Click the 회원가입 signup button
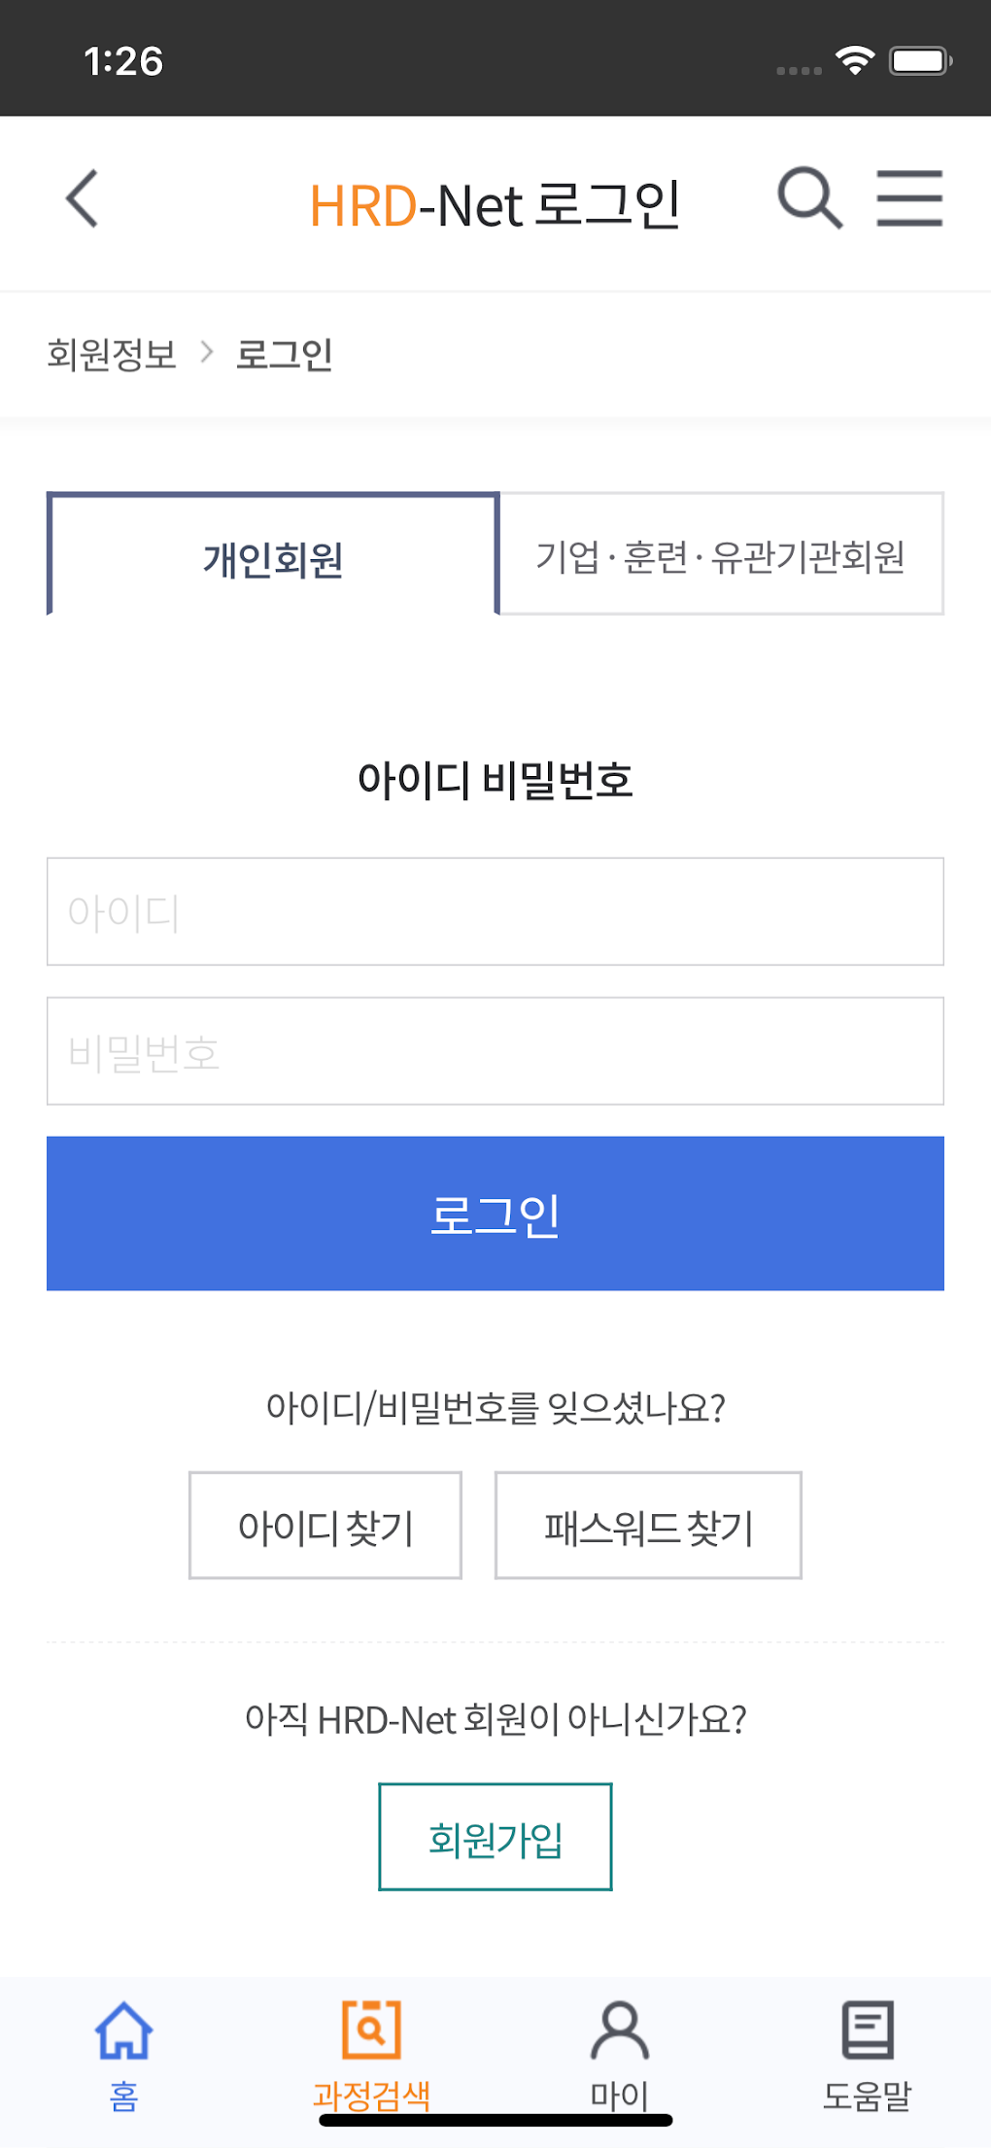This screenshot has height=2148, width=991. pyautogui.click(x=495, y=1838)
